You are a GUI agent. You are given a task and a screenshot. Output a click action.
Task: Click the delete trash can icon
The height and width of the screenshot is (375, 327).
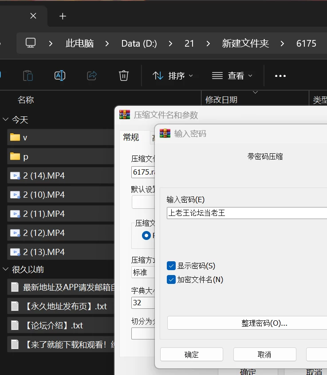coord(123,76)
